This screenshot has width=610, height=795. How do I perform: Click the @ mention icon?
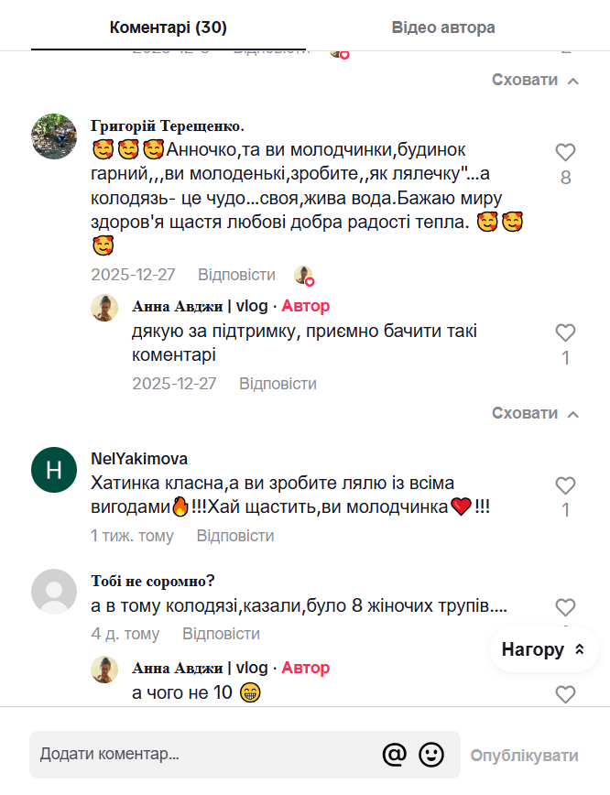[x=394, y=755]
